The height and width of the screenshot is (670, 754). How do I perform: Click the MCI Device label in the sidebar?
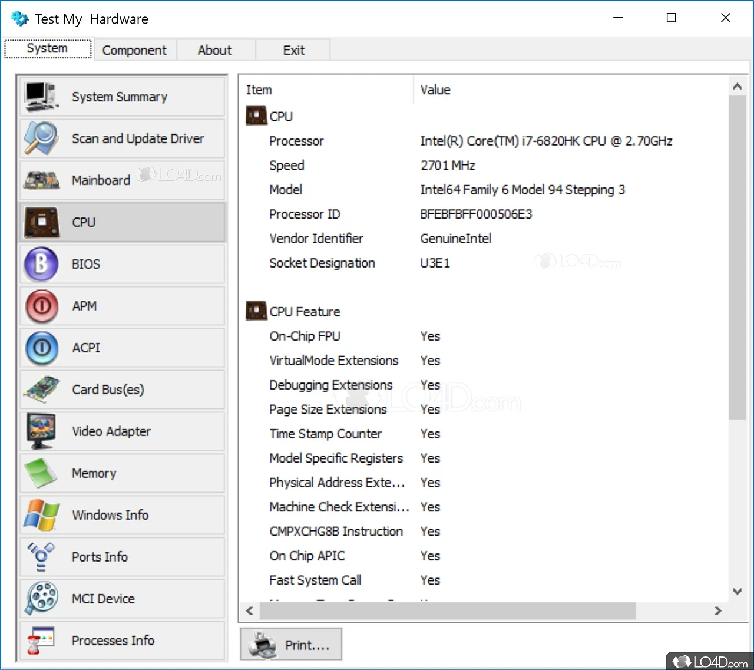click(103, 599)
